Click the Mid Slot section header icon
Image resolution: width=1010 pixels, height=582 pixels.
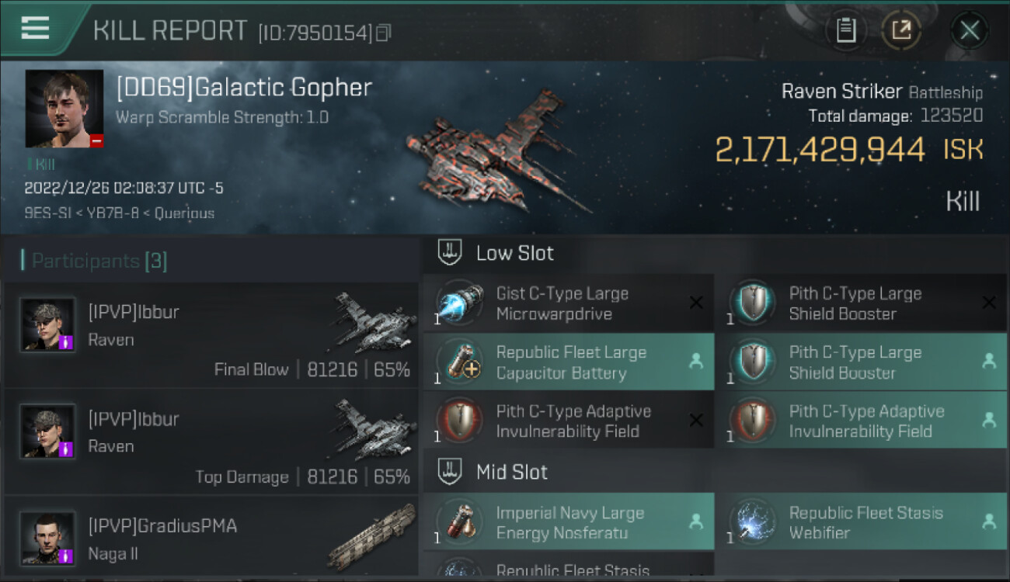tap(451, 471)
